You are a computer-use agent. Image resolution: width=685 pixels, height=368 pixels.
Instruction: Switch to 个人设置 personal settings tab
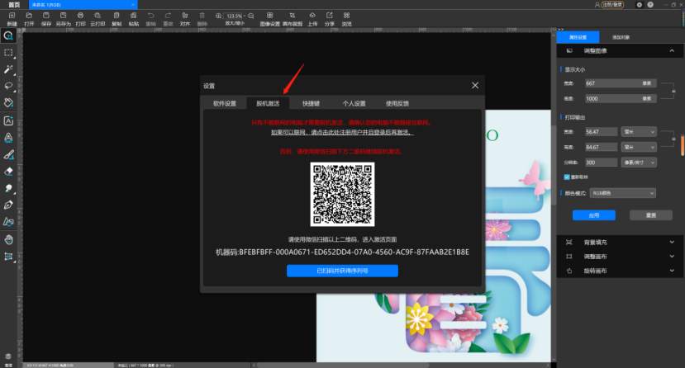click(354, 103)
